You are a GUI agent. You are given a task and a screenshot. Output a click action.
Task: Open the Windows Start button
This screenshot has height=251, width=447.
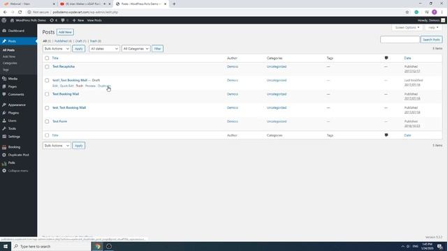(x=6, y=246)
